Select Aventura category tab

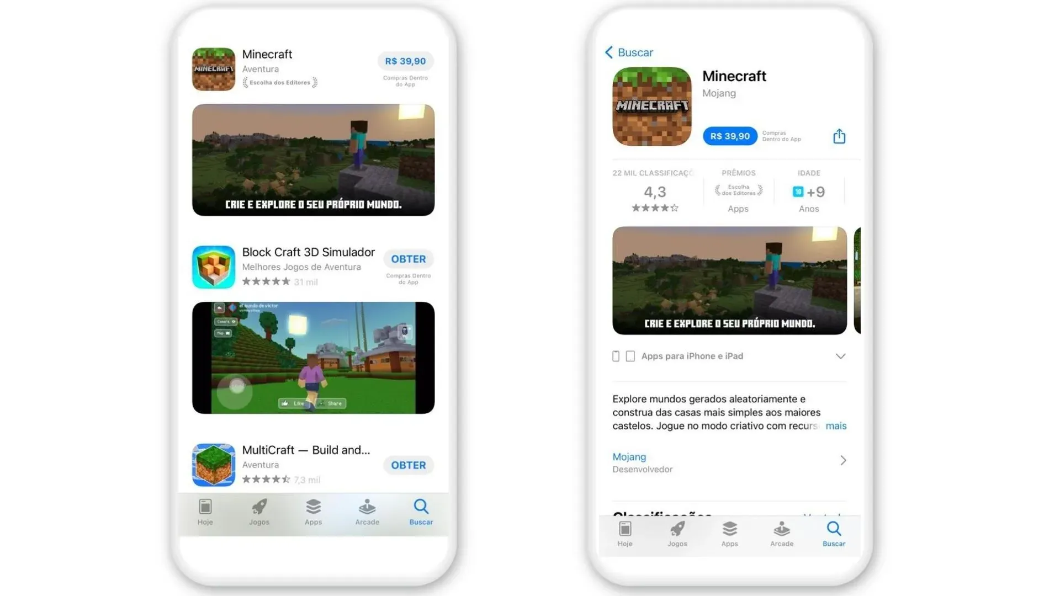point(261,68)
